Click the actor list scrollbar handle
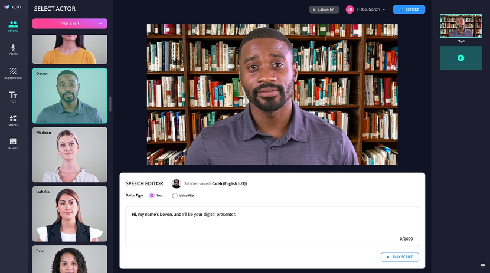The width and height of the screenshot is (490, 273). pyautogui.click(x=110, y=104)
